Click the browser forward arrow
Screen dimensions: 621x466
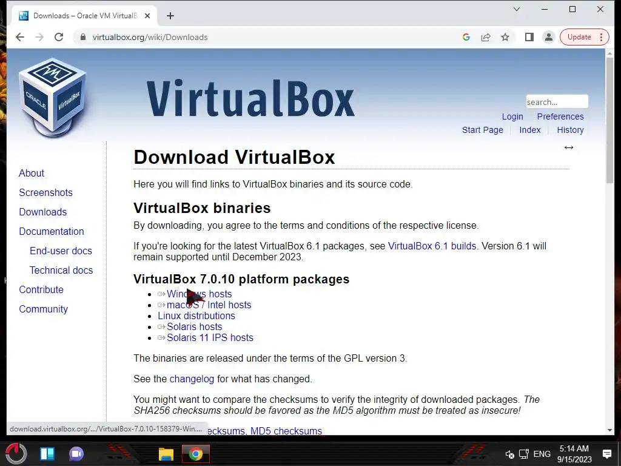pos(39,37)
